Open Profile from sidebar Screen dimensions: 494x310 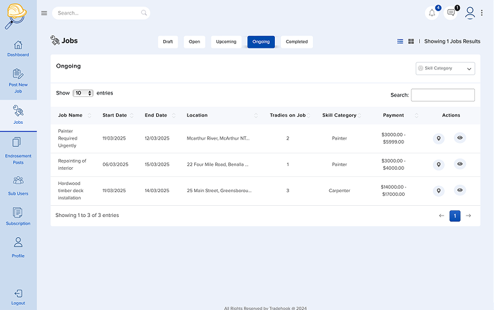18,248
